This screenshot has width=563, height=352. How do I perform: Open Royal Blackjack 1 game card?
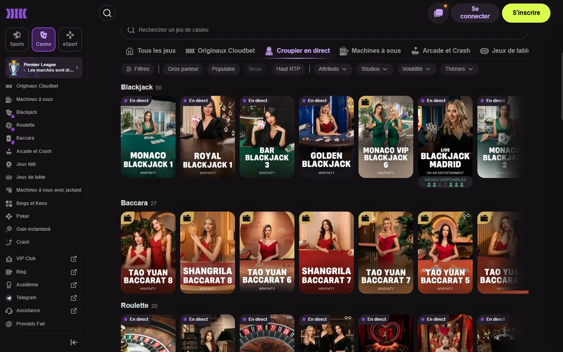point(207,137)
